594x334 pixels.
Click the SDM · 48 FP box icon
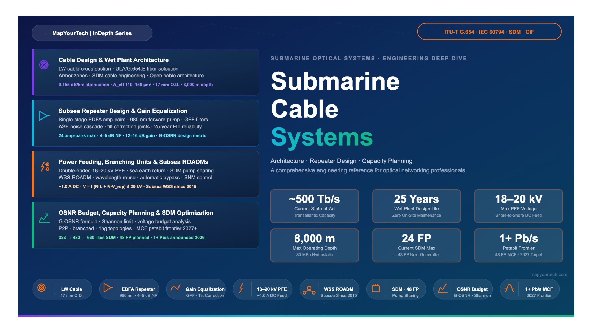[x=376, y=288]
